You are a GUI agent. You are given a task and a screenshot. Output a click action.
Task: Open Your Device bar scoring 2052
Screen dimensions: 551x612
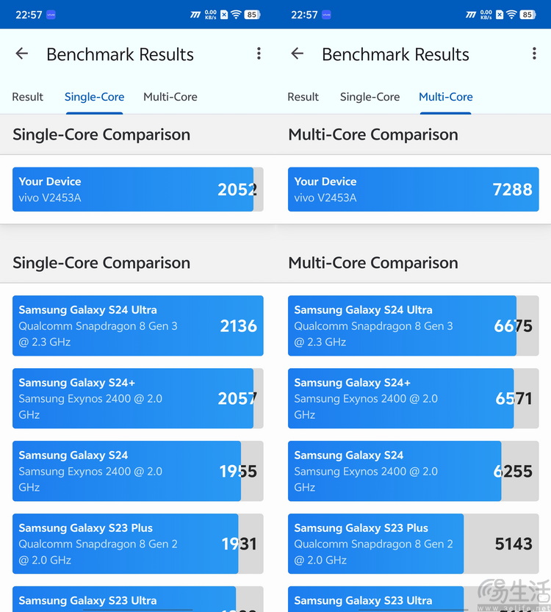tap(138, 190)
